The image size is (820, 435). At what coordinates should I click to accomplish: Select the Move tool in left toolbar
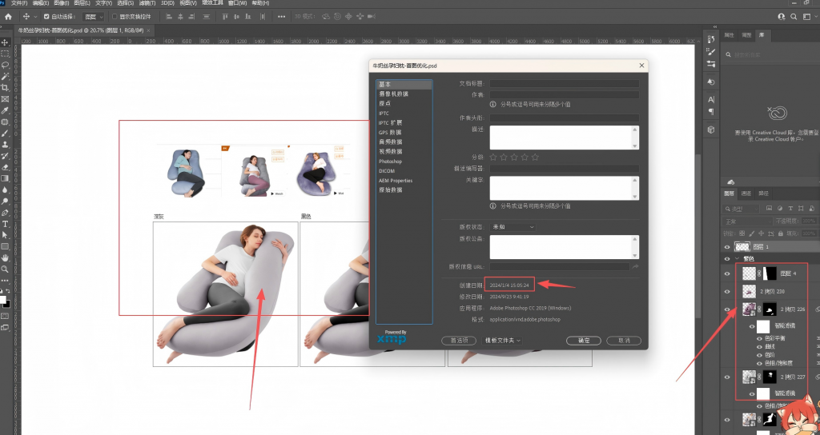pos(6,42)
